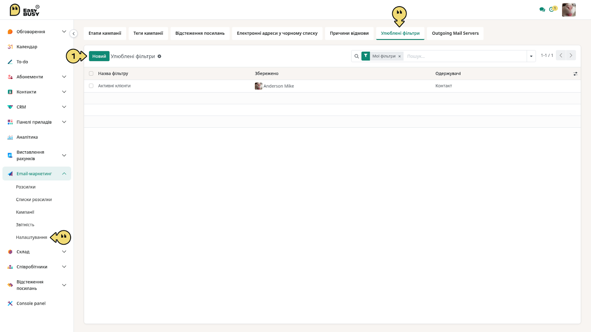591x332 pixels.
Task: Click the green filter funnel icon
Action: pos(366,56)
